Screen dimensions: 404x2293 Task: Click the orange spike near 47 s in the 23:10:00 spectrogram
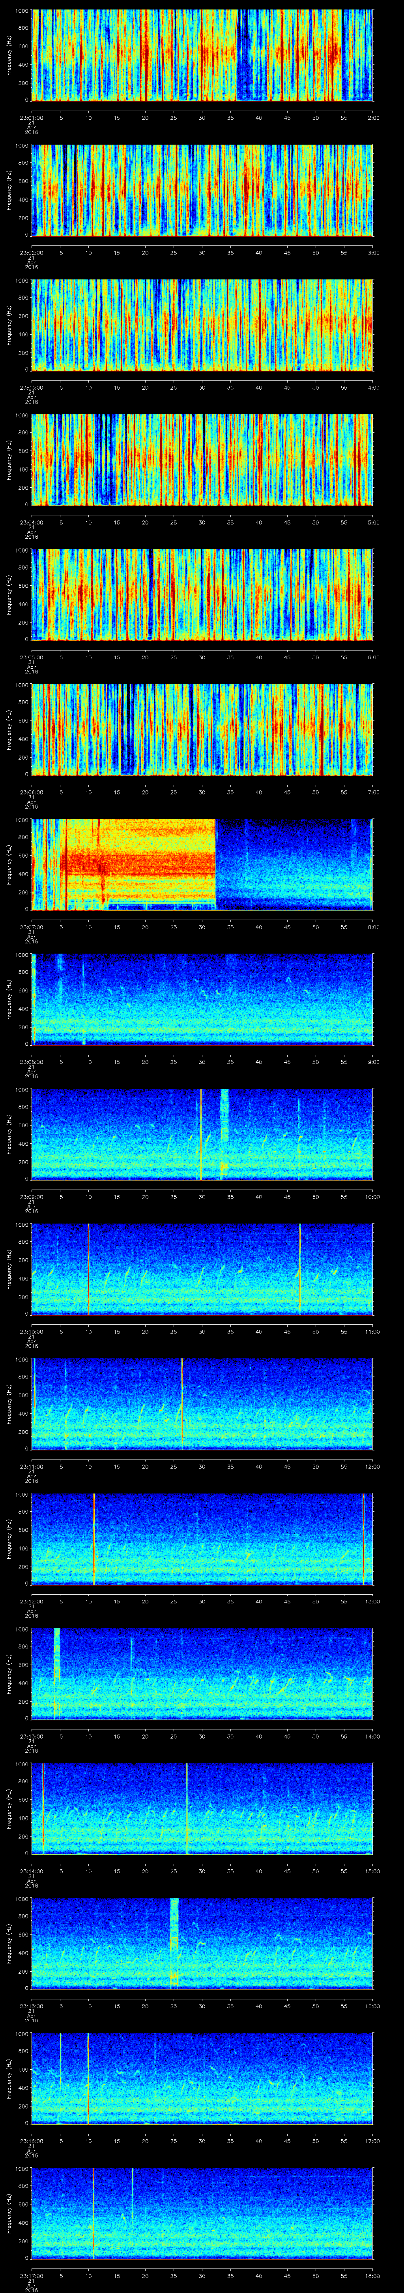(300, 1269)
